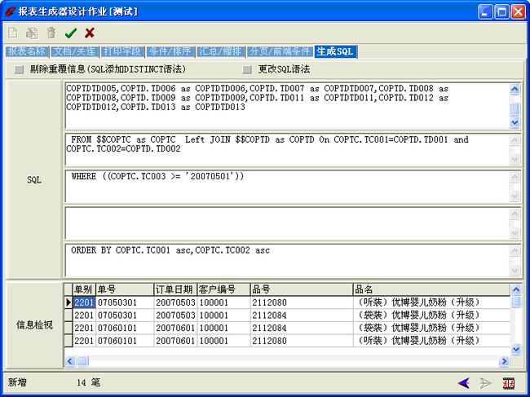Click current row indicator arrow in grid
This screenshot has height=397, width=530.
point(68,302)
